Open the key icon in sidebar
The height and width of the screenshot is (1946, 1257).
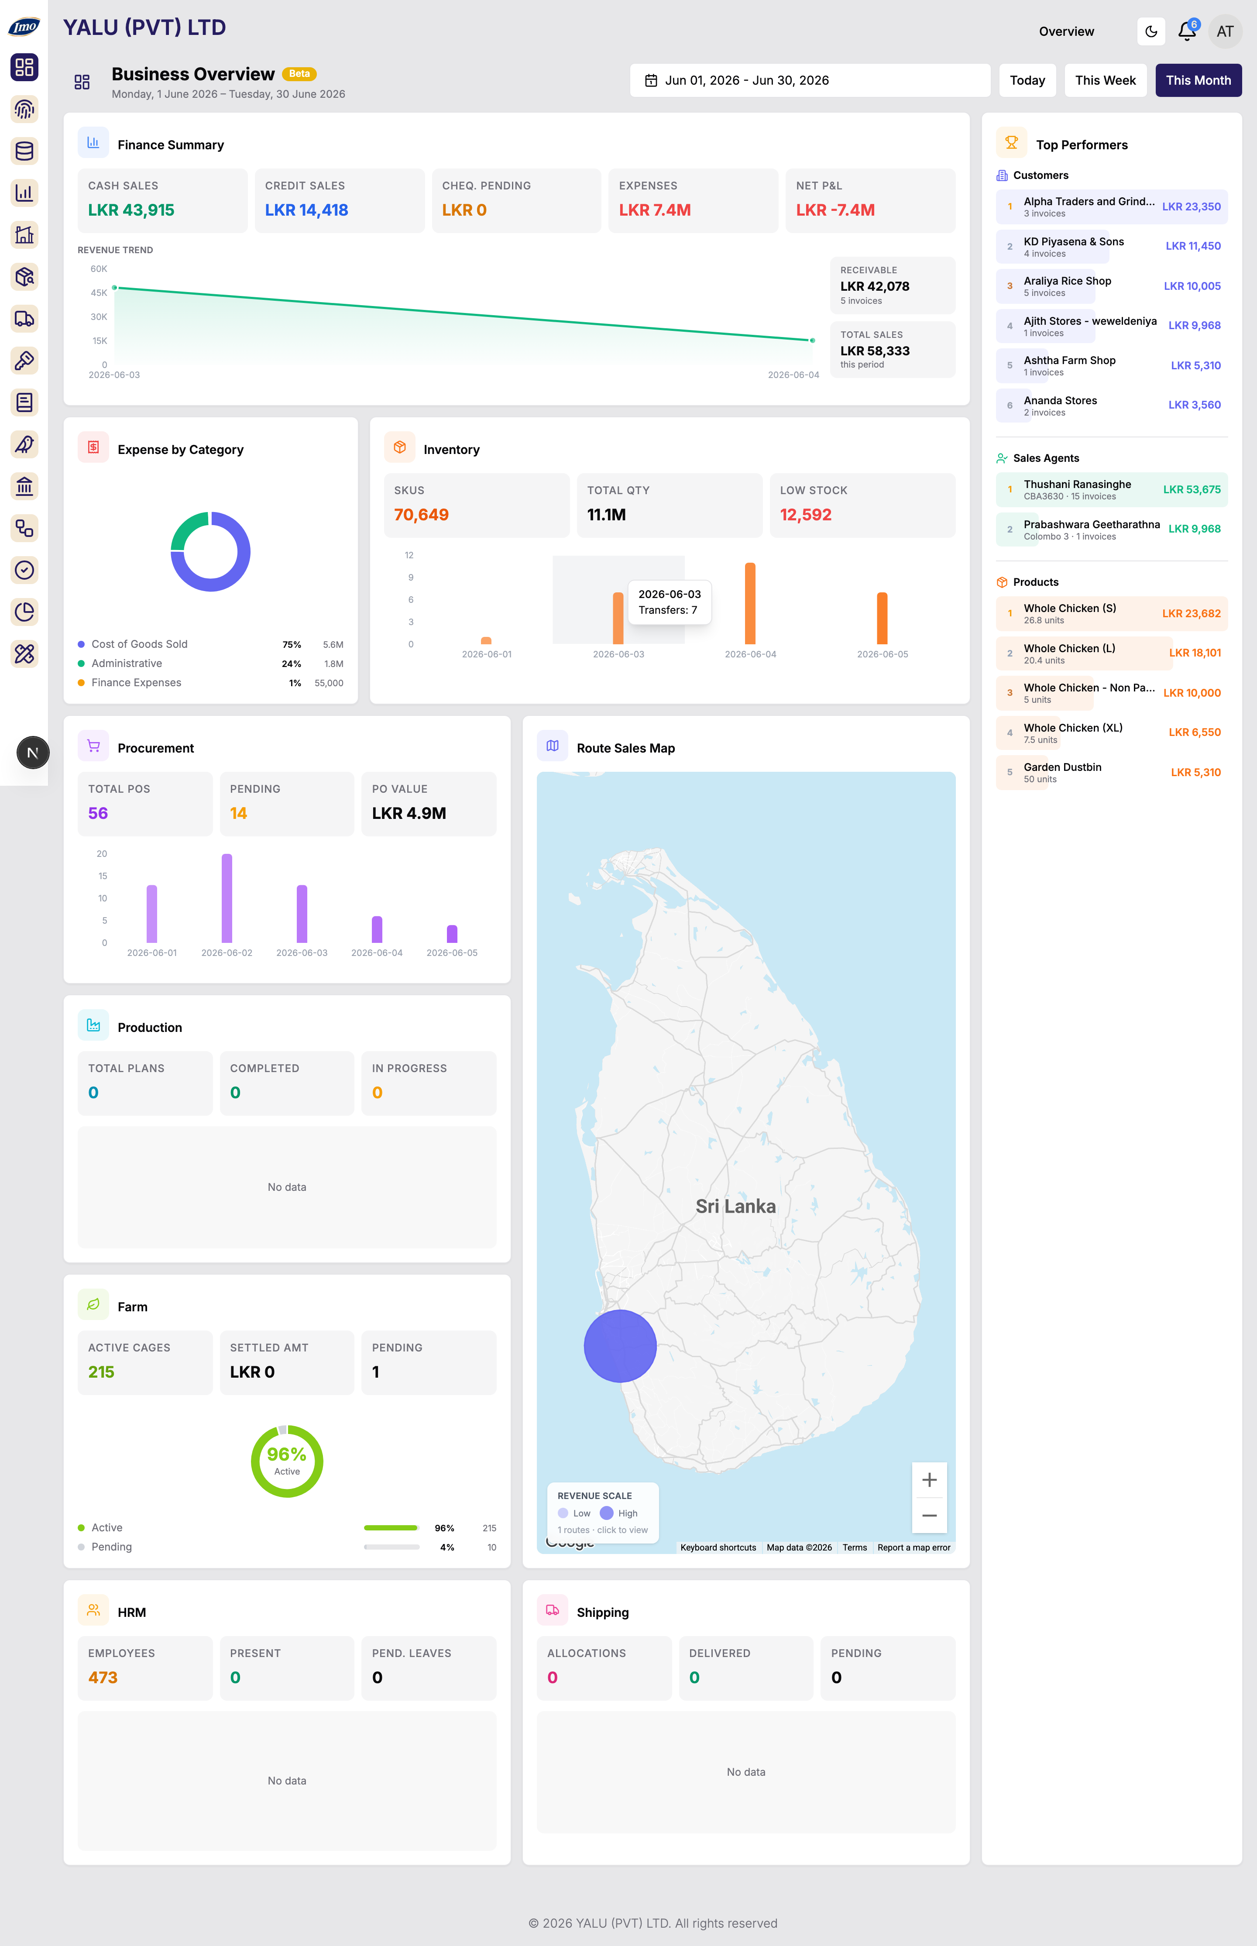click(24, 360)
